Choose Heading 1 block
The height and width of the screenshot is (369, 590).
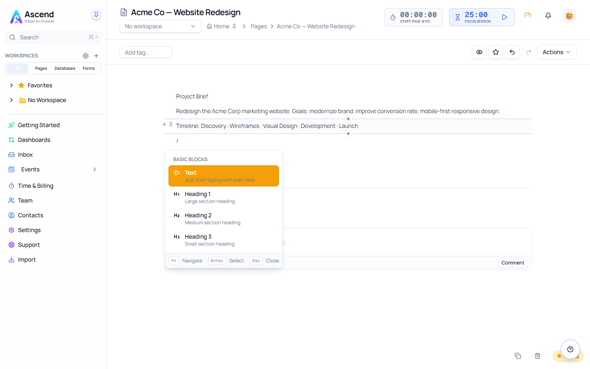tap(224, 197)
